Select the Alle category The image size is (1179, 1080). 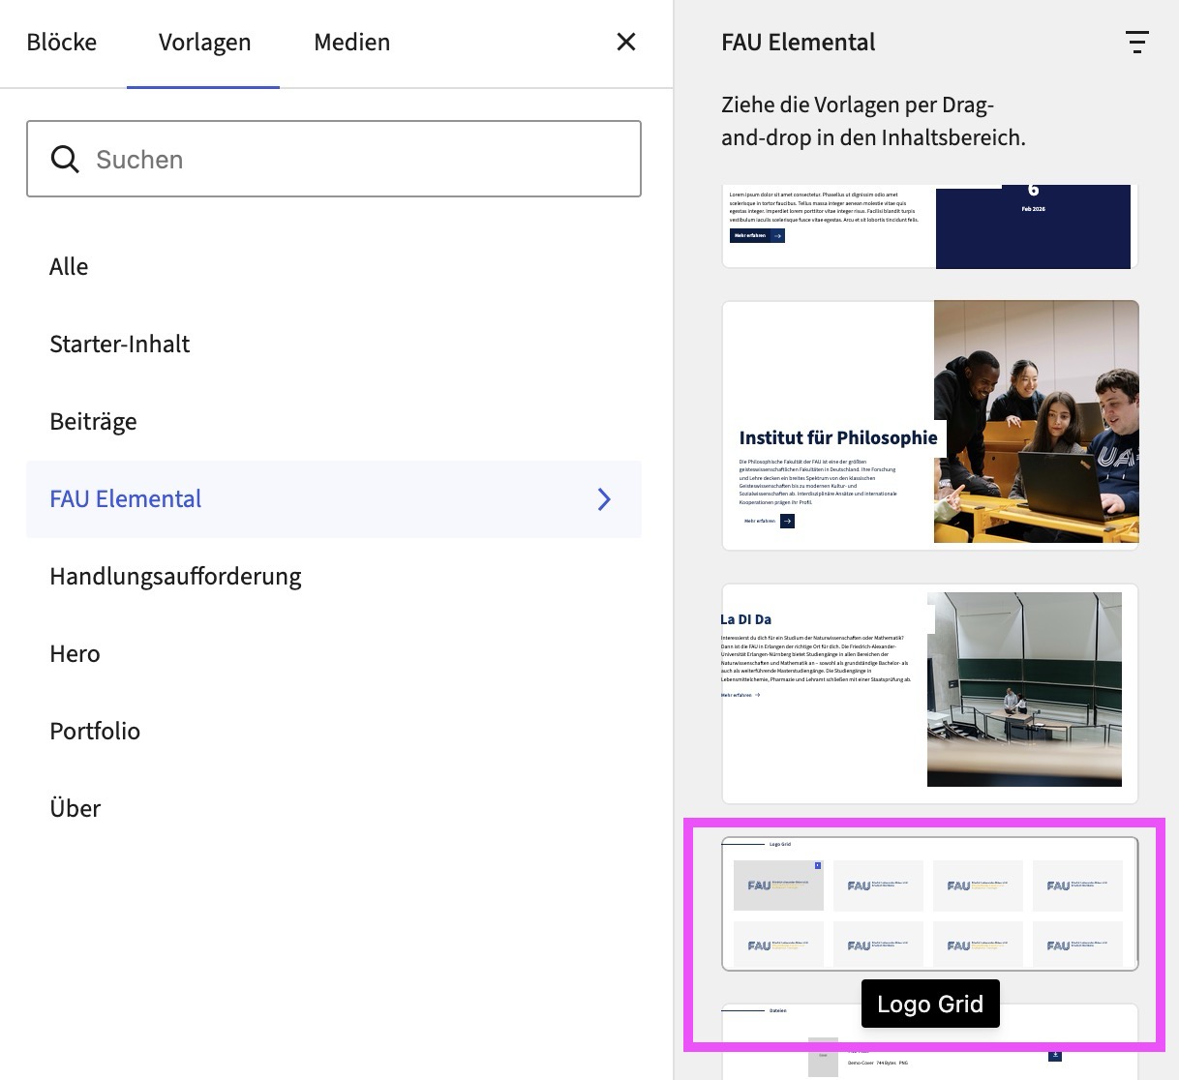click(69, 267)
